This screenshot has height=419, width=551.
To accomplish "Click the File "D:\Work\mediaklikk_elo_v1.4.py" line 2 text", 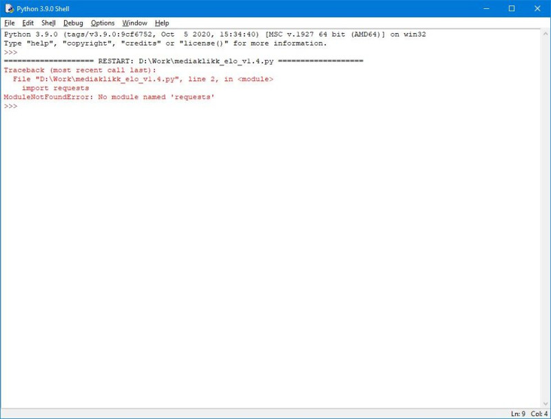I will [143, 79].
